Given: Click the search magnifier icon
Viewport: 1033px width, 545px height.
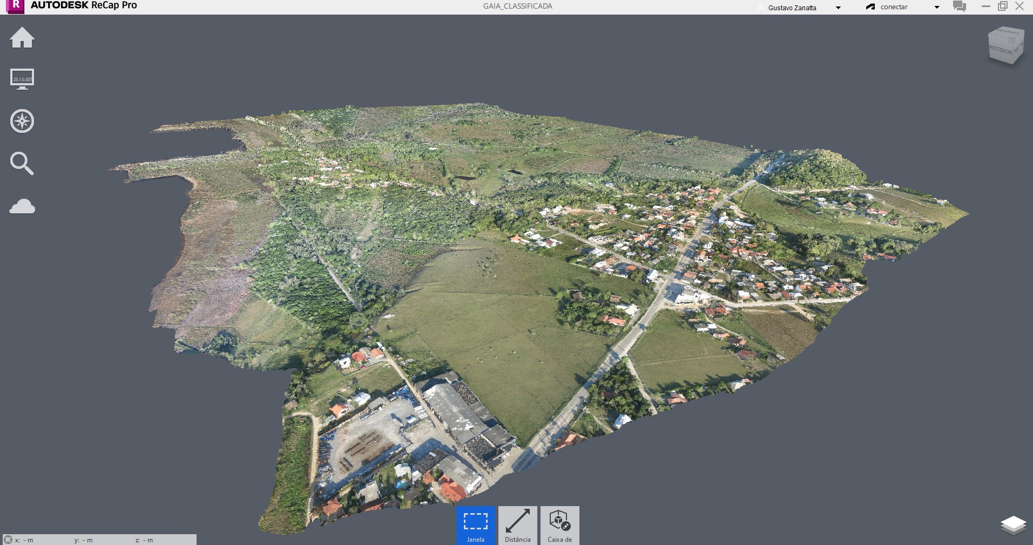Looking at the screenshot, I should coord(22,163).
